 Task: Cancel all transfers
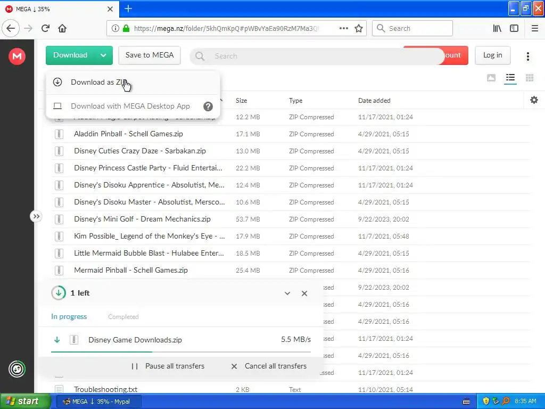(269, 366)
